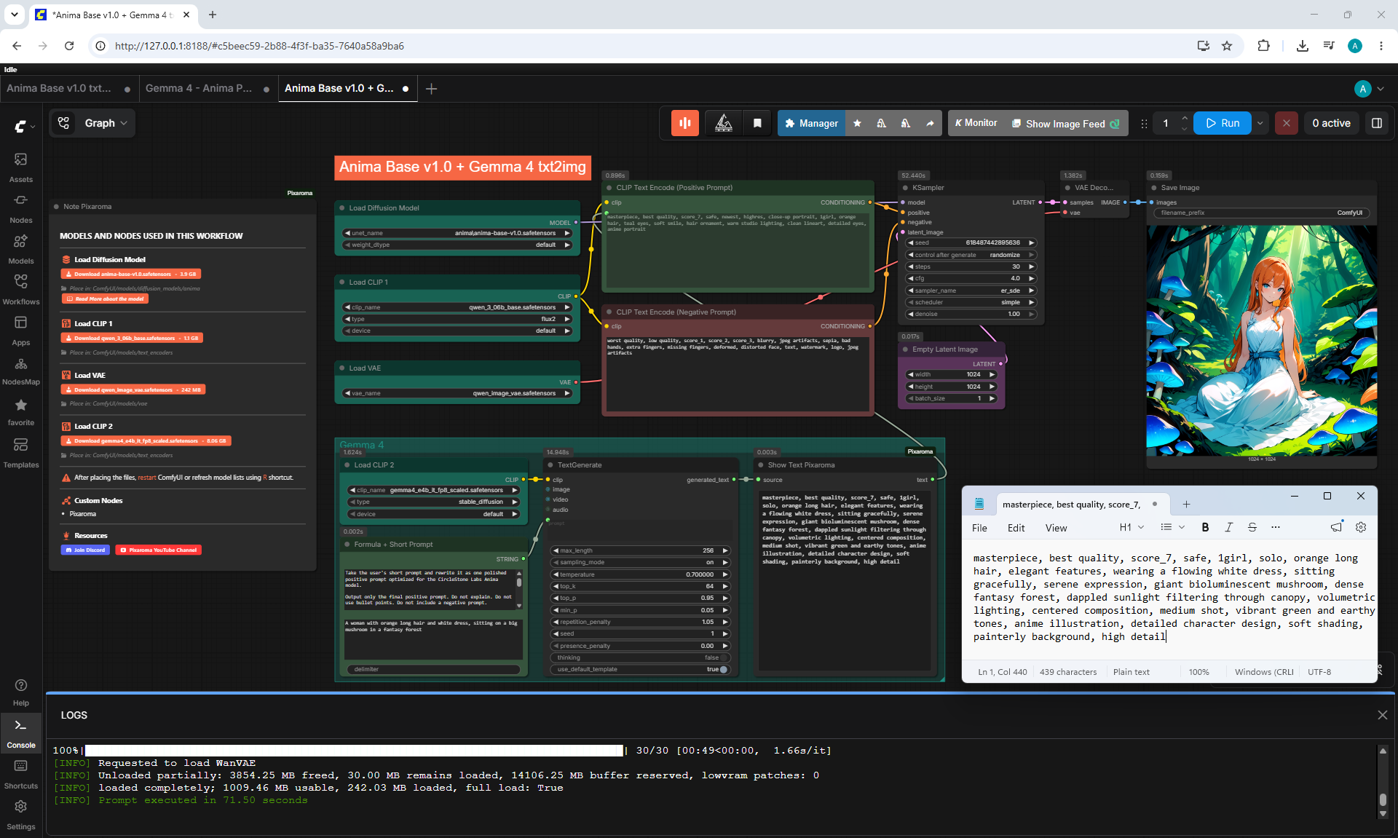
Task: Click the K Monitor button
Action: (x=976, y=123)
